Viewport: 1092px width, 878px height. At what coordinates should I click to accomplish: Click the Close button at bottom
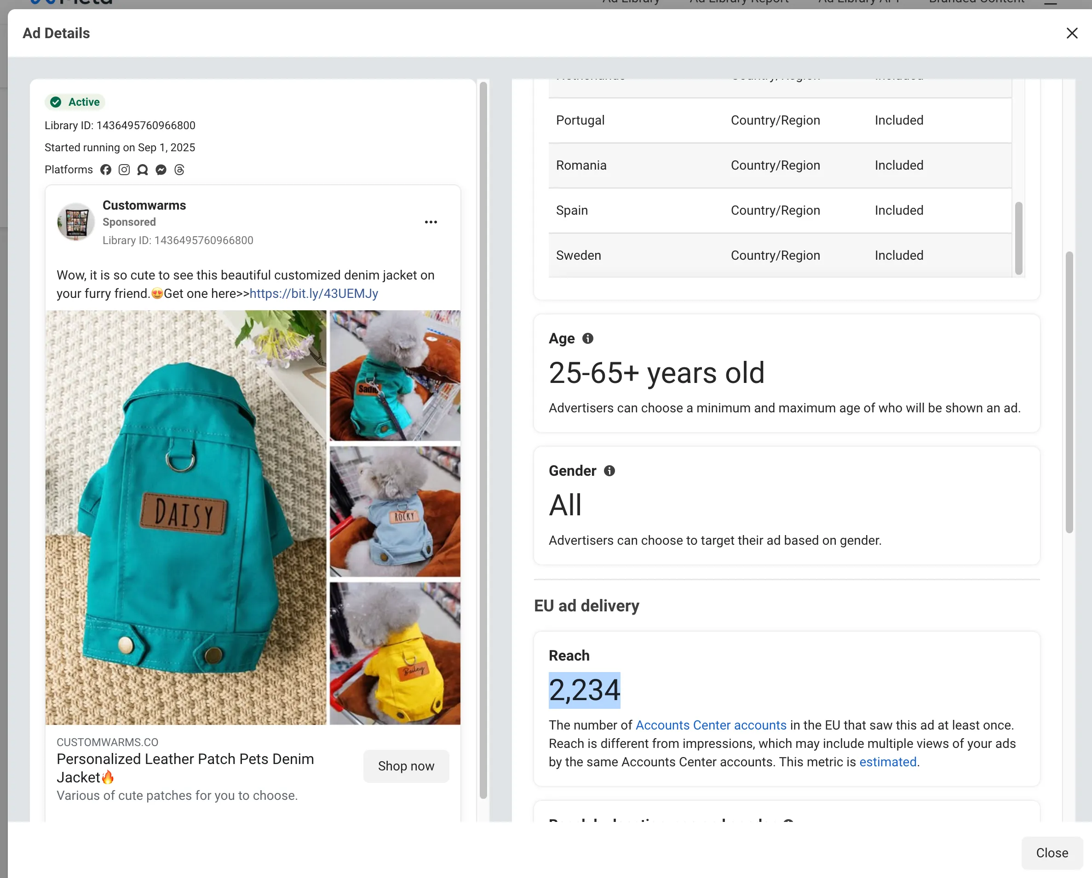click(1052, 853)
